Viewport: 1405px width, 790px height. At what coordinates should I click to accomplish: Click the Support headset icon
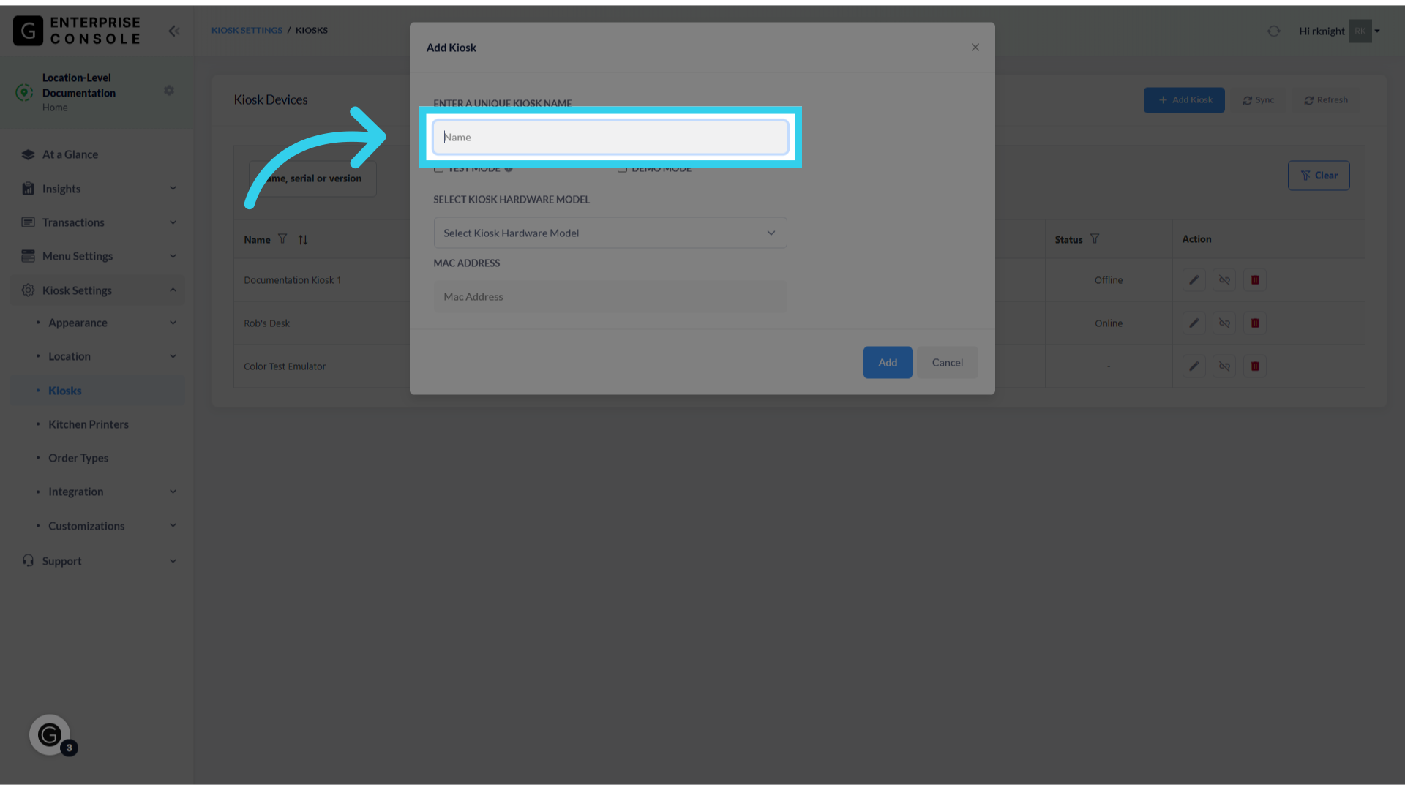point(28,560)
